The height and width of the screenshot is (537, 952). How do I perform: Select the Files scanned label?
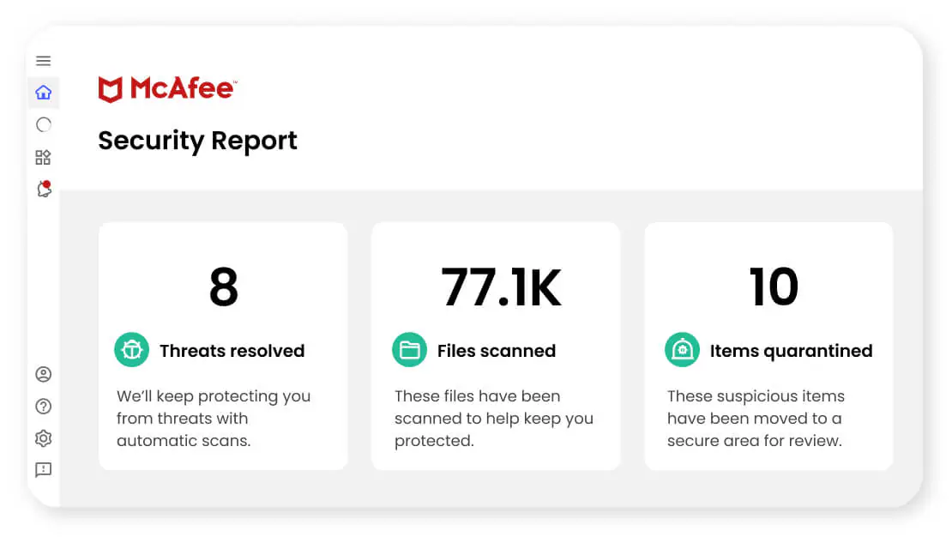[x=496, y=351]
